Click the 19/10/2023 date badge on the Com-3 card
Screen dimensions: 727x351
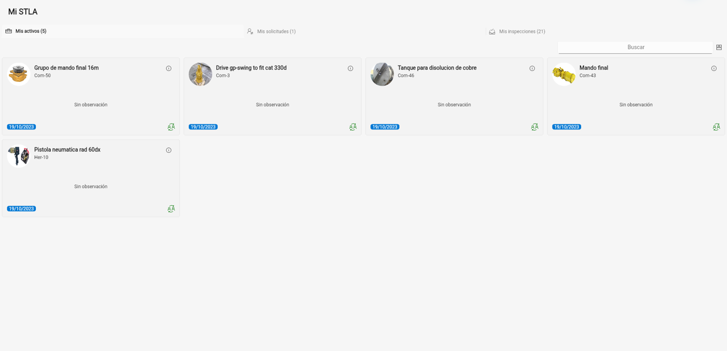click(203, 127)
